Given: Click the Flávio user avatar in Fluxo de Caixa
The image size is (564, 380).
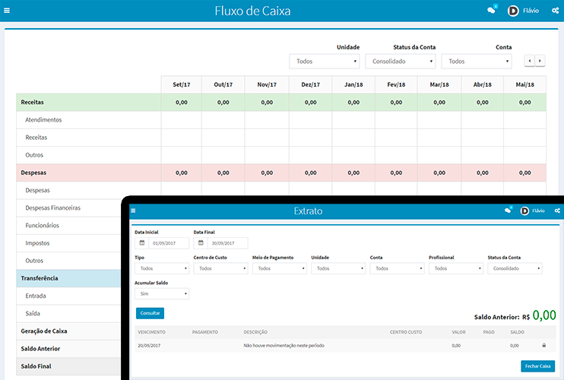Looking at the screenshot, I should [x=513, y=11].
